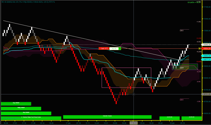
Task: Click the Day VWAP green button
Action: 16,104
